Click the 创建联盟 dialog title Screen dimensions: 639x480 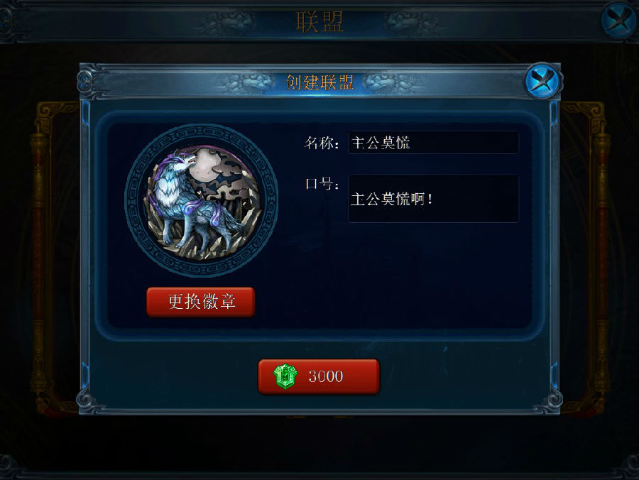[319, 82]
